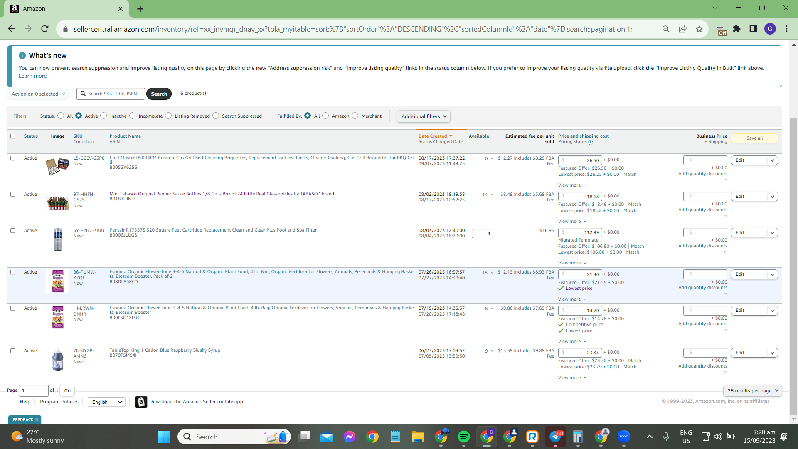Expand View more for TableTop King row
This screenshot has width=798, height=449.
tap(572, 378)
